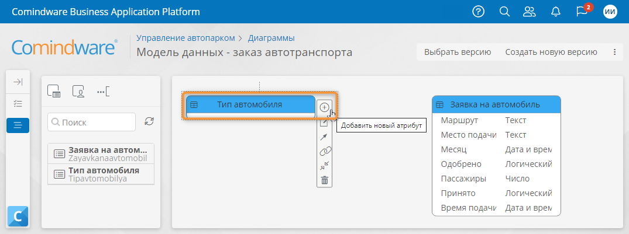Click table icon in Заявка на автомобиль header
Image resolution: width=629 pixels, height=234 pixels.
[440, 105]
